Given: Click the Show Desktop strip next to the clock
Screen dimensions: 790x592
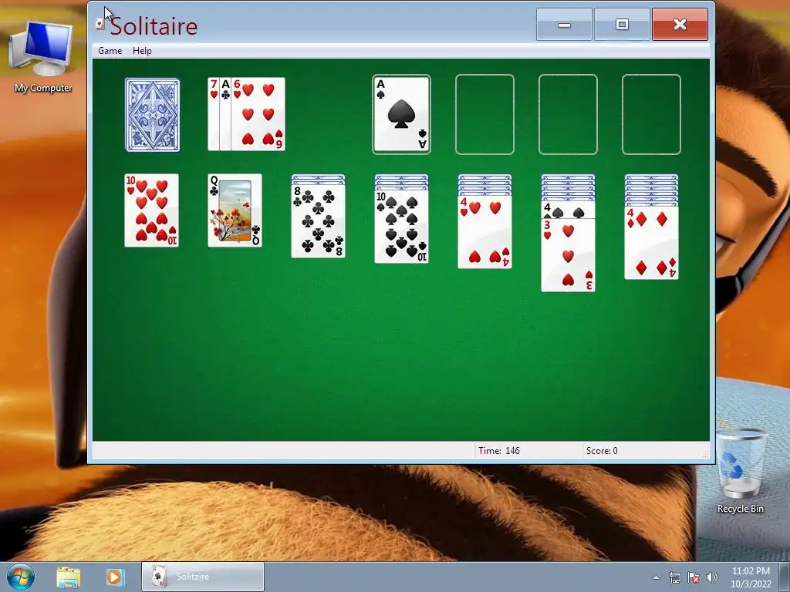Looking at the screenshot, I should 785,577.
